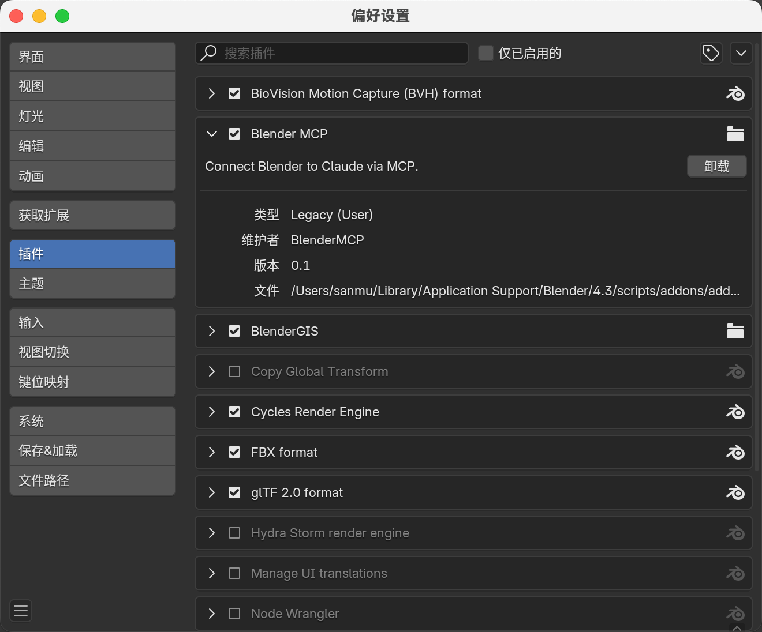Image resolution: width=762 pixels, height=632 pixels.
Task: Click Blender logo on Hydra Storm row
Action: click(735, 533)
